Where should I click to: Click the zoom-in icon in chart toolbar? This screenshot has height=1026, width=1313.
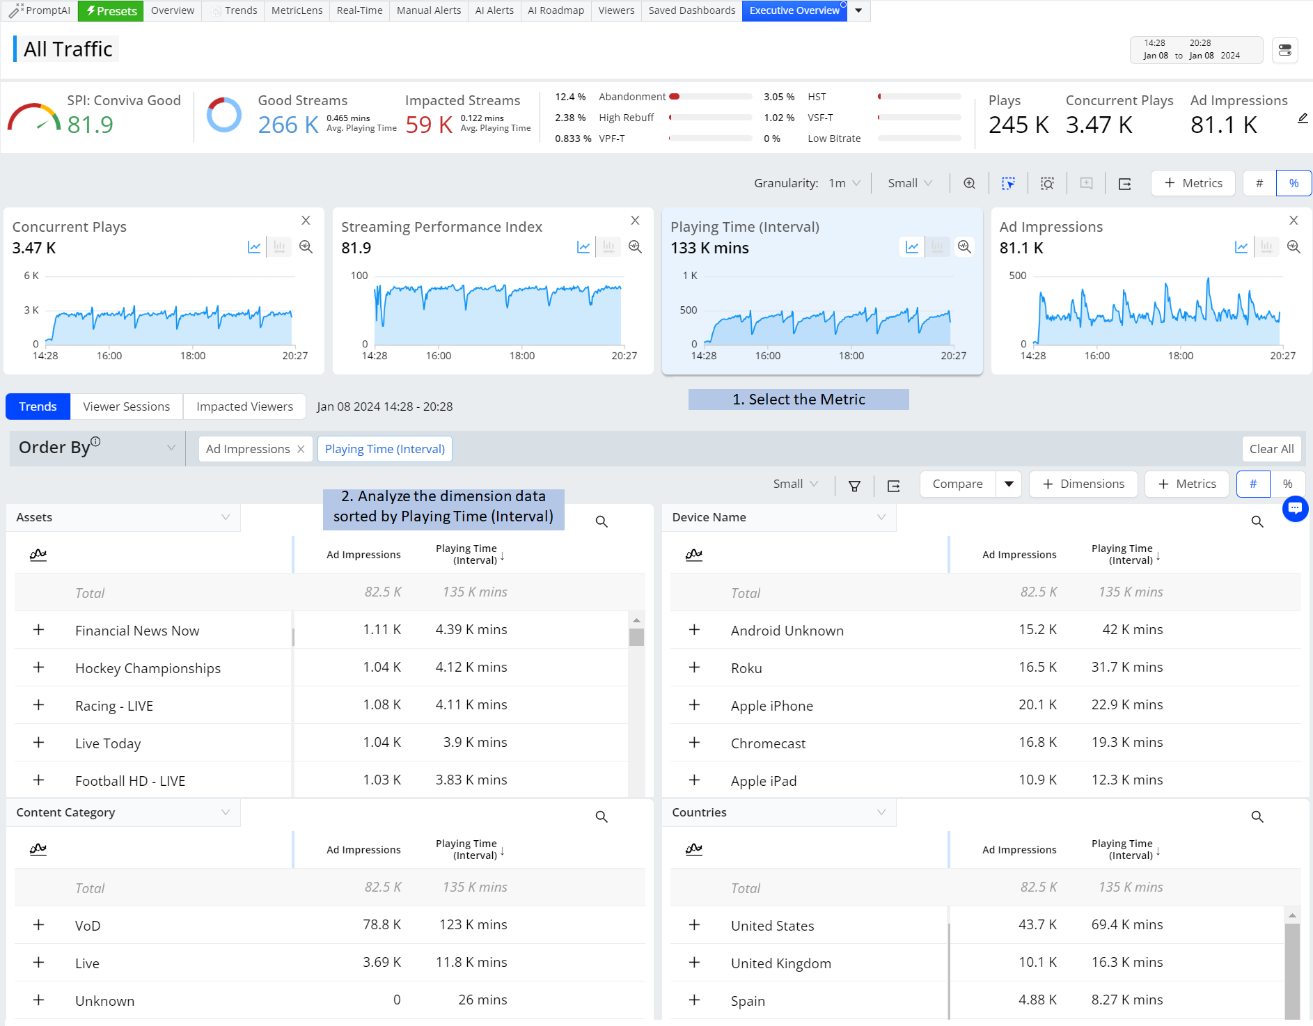(969, 183)
